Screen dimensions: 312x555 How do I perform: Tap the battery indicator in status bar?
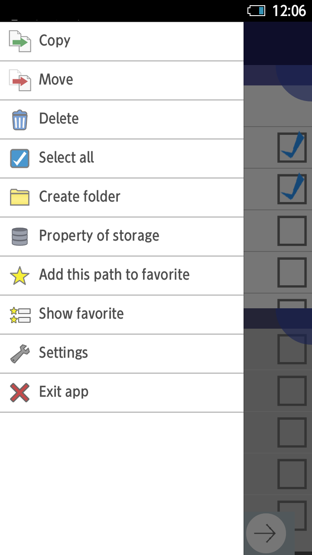[x=256, y=10]
